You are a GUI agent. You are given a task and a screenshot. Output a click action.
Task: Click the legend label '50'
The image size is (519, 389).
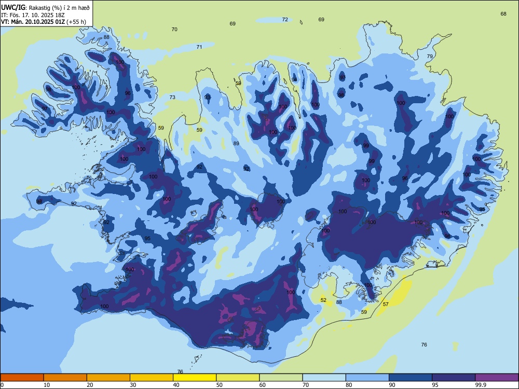tap(219, 385)
